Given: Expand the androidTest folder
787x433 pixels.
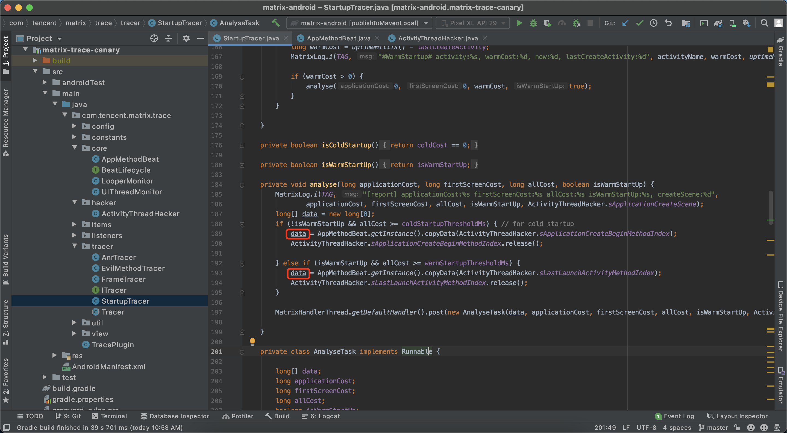Looking at the screenshot, I should [45, 82].
